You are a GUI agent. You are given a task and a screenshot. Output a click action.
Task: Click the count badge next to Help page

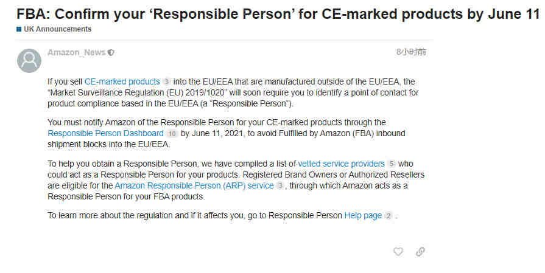click(389, 216)
